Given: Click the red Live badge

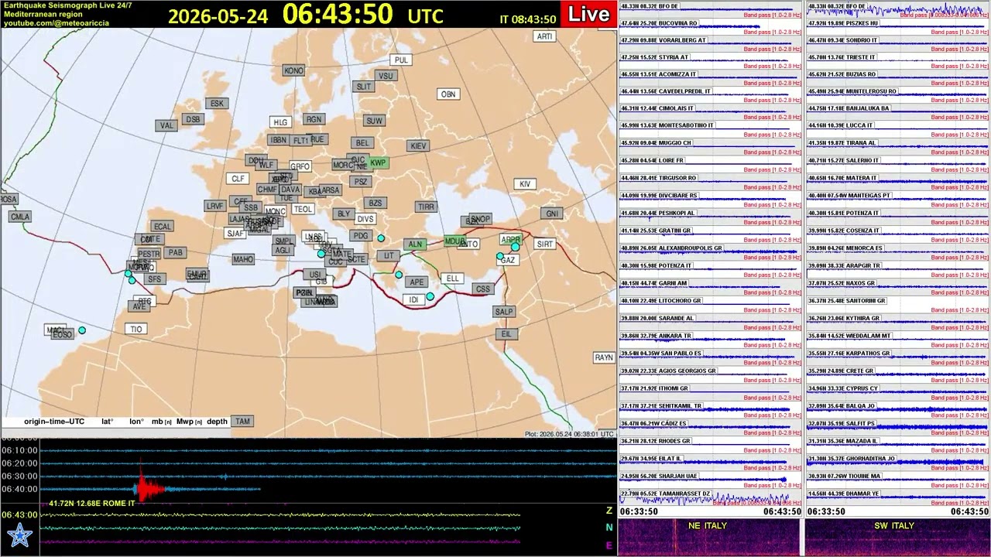Looking at the screenshot, I should (589, 14).
